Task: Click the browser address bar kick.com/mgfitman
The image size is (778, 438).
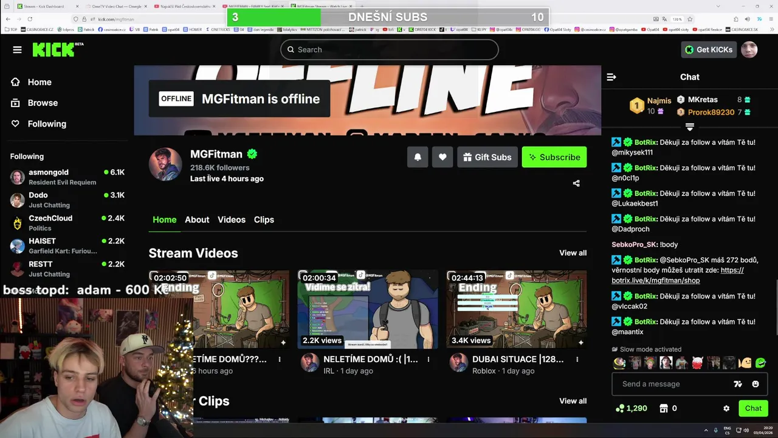Action: pyautogui.click(x=115, y=19)
